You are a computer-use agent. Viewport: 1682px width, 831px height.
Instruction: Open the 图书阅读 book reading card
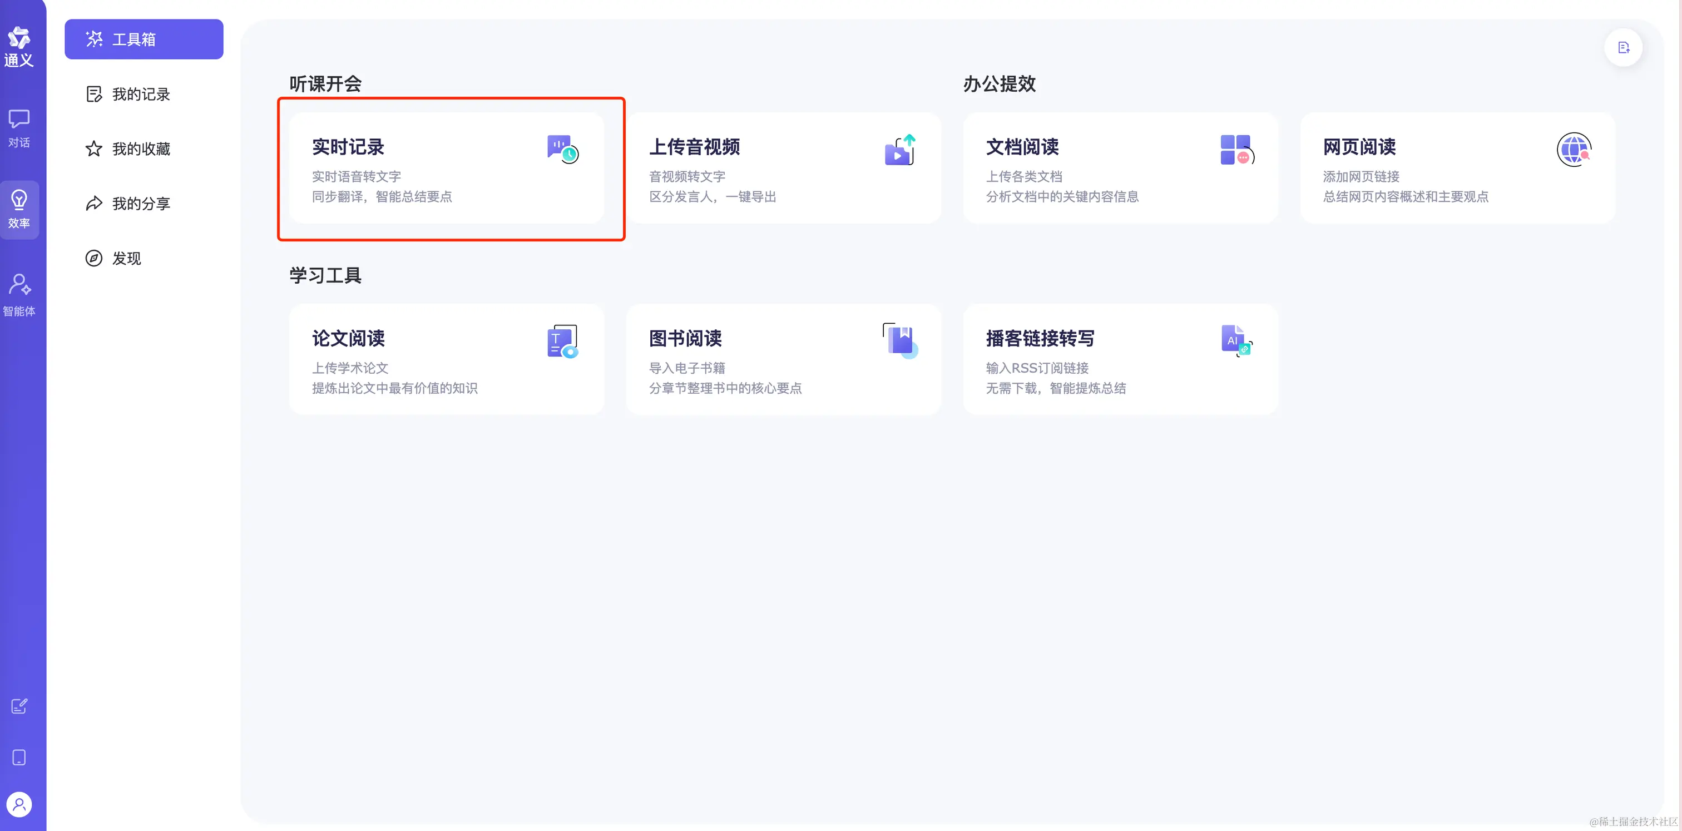point(783,360)
